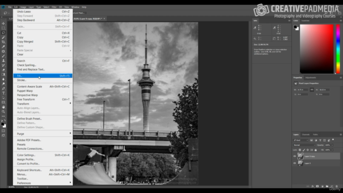Open the Layers panel options menu

341,135
